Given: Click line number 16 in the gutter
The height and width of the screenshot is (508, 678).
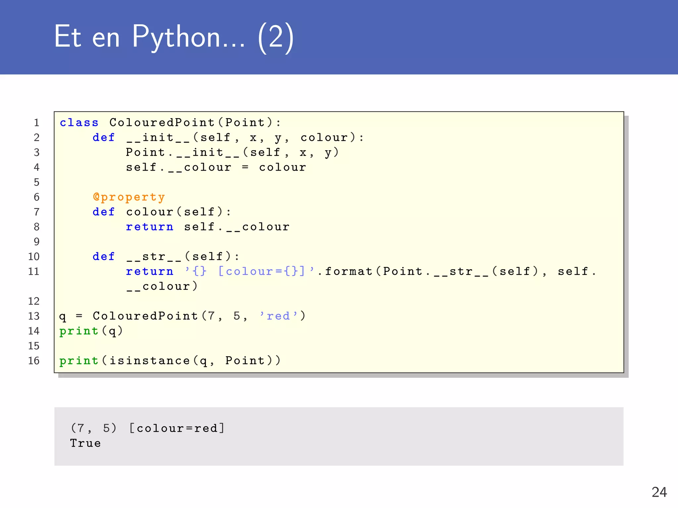Looking at the screenshot, I should pos(34,361).
